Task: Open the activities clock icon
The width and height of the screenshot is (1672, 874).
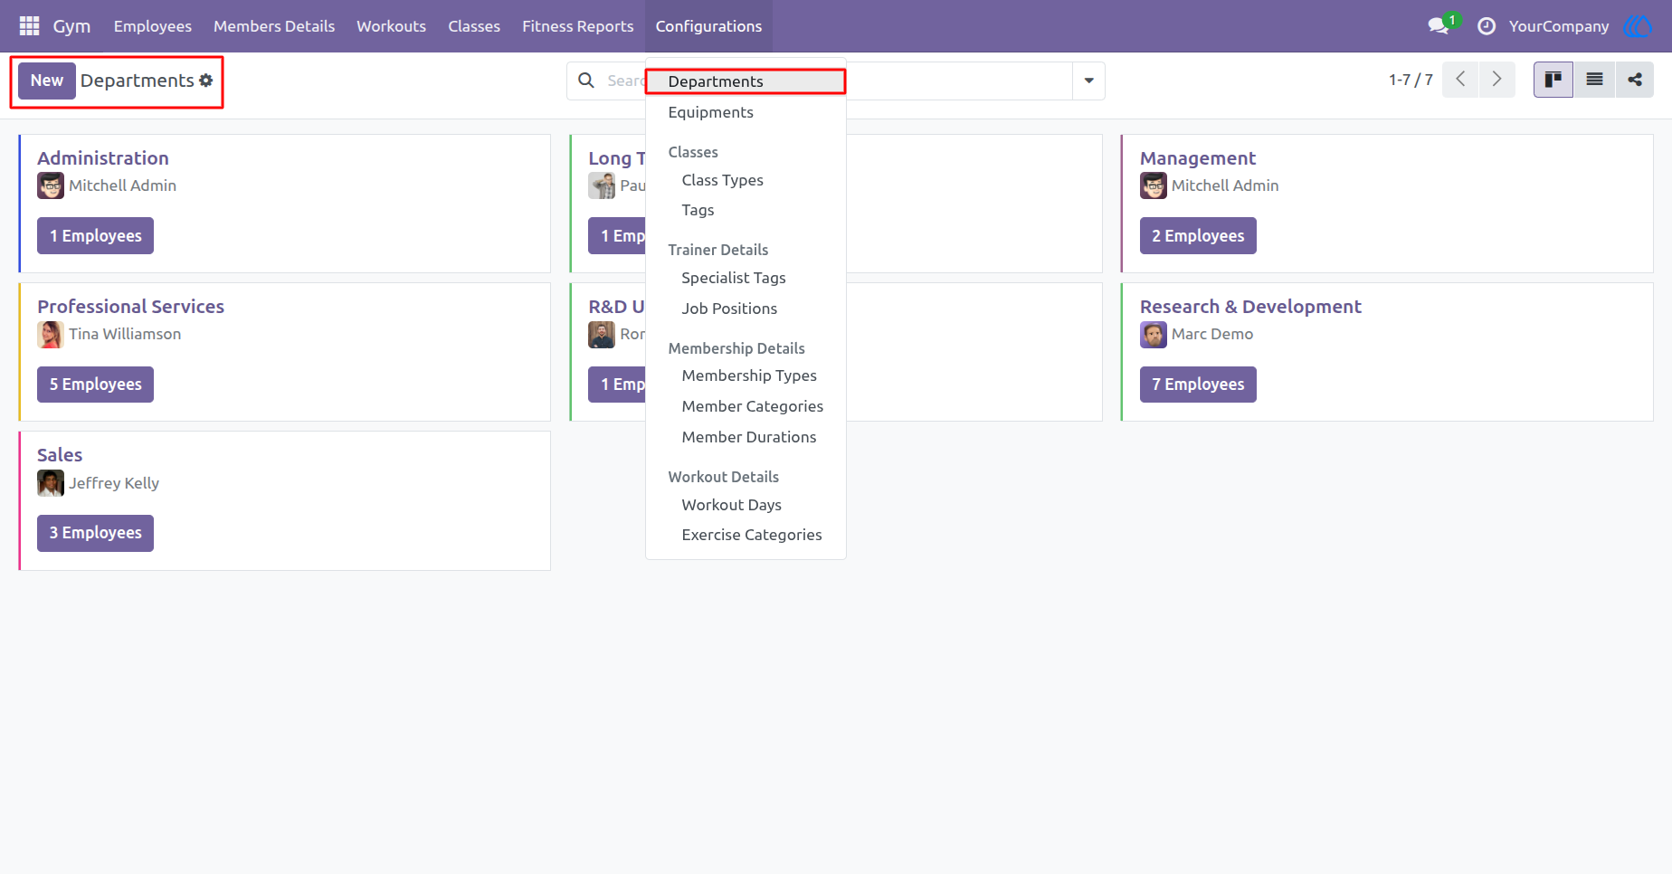Action: 1487,26
